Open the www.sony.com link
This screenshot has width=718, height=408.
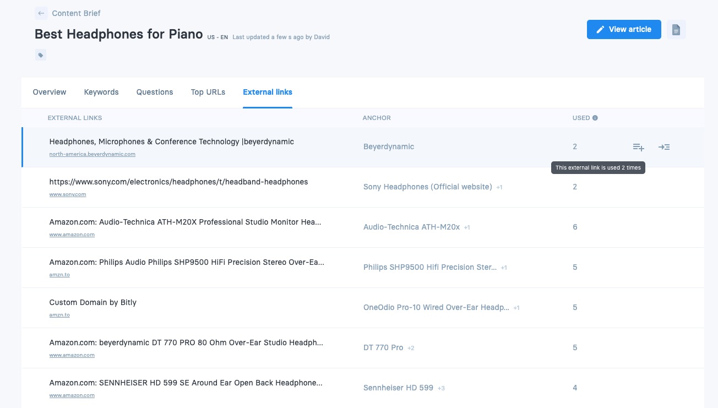(x=68, y=194)
